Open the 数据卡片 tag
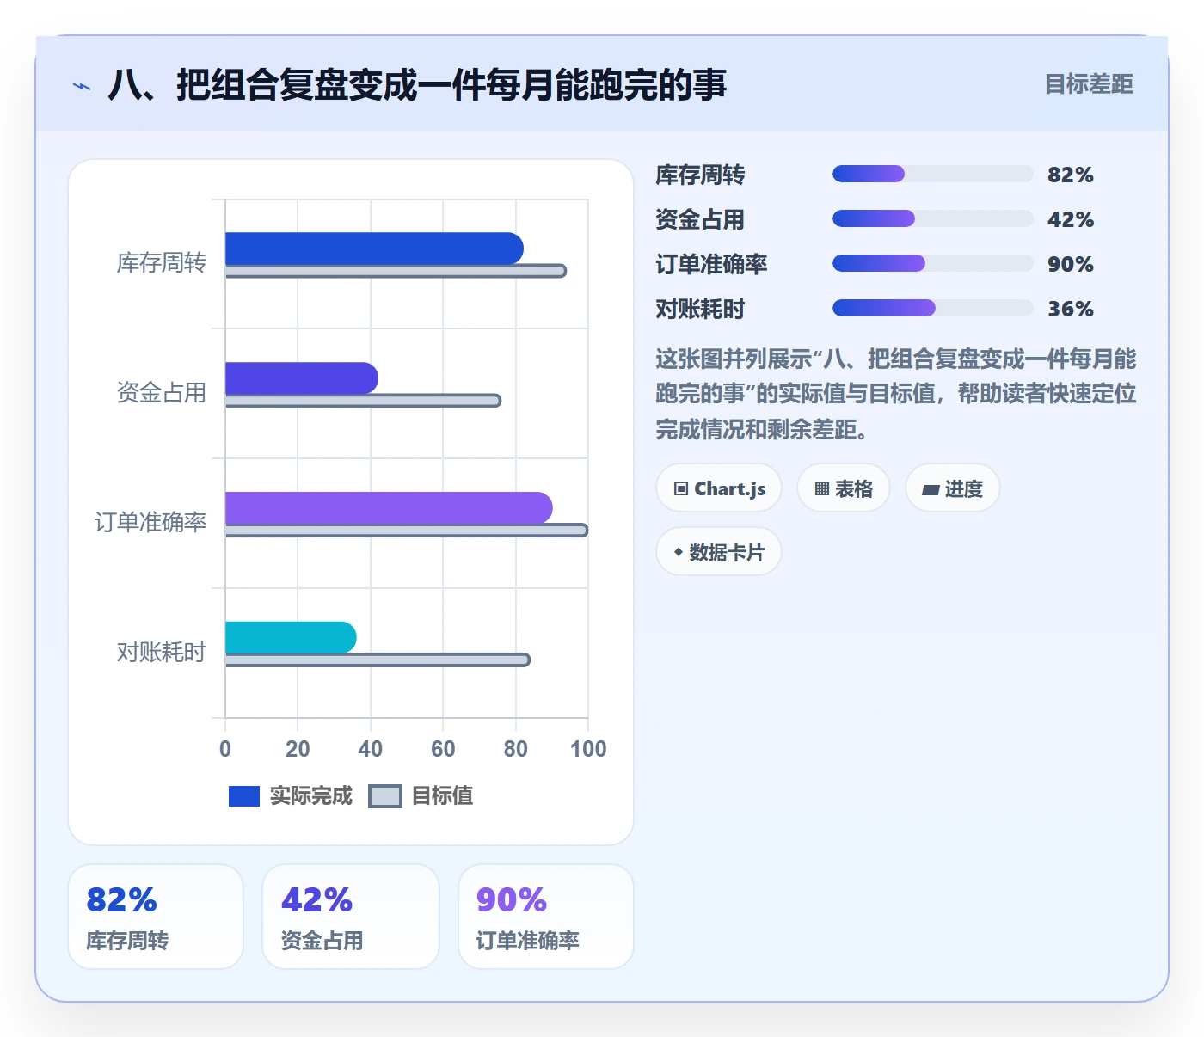This screenshot has height=1037, width=1204. 719,552
